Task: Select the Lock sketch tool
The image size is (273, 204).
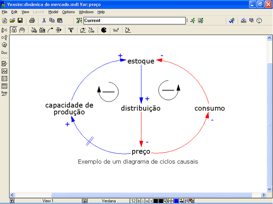Action: point(14,30)
